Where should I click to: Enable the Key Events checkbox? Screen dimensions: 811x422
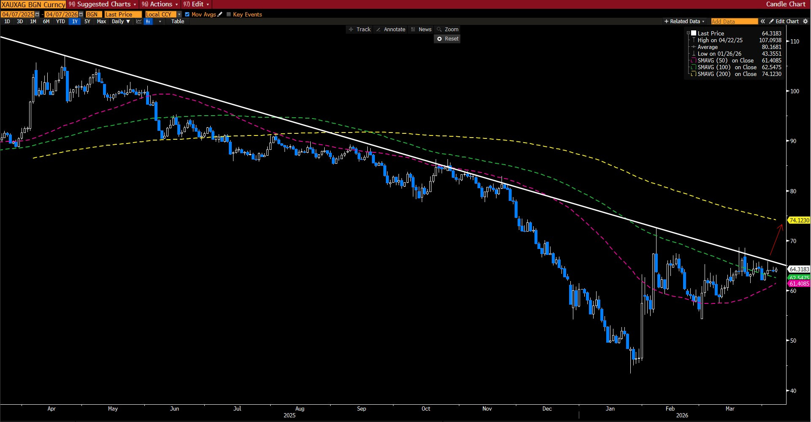229,14
